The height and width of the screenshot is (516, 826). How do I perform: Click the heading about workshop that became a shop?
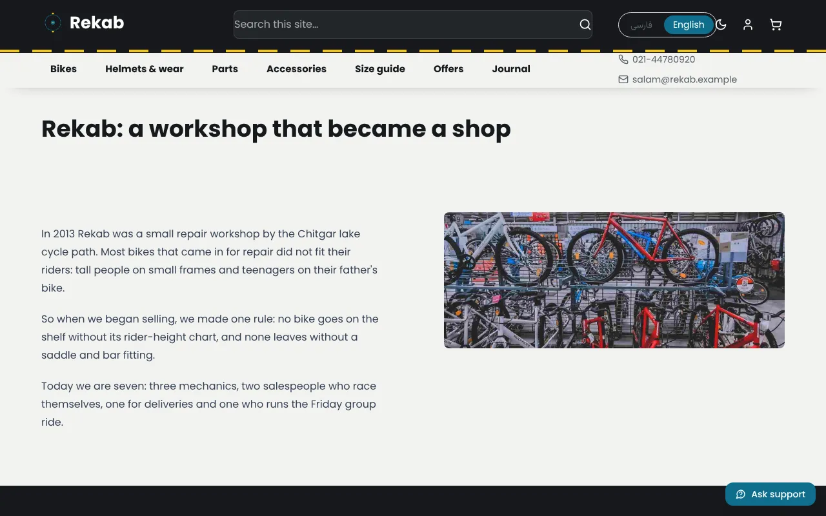pos(276,129)
